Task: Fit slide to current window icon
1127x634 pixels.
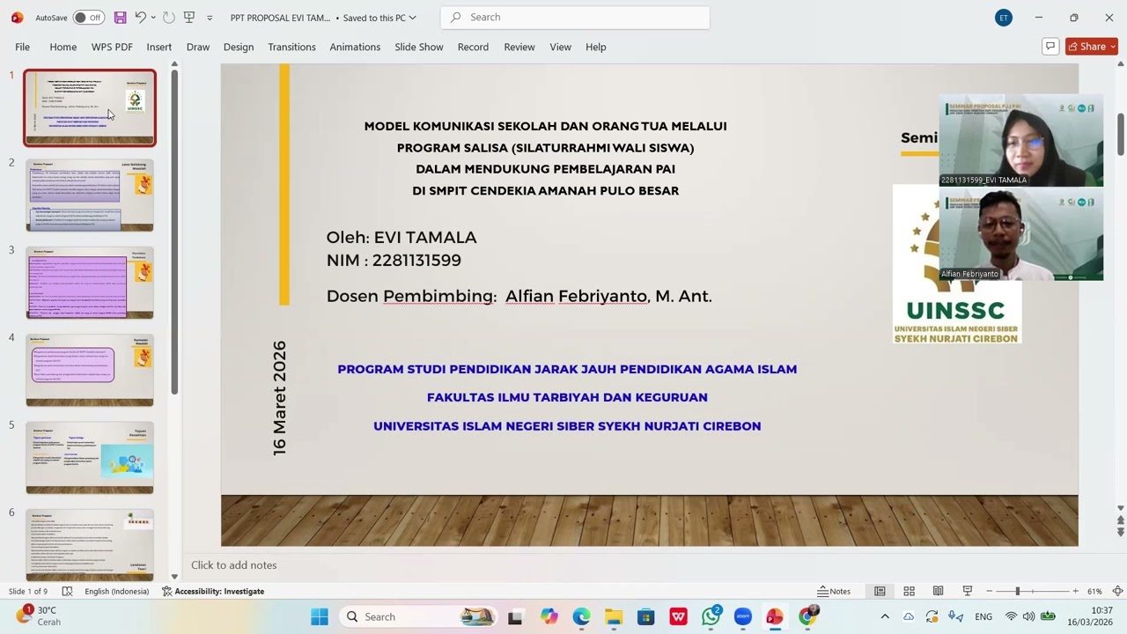Action: point(1117,591)
